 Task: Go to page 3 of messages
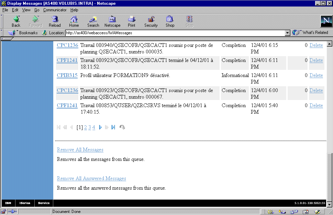90,127
